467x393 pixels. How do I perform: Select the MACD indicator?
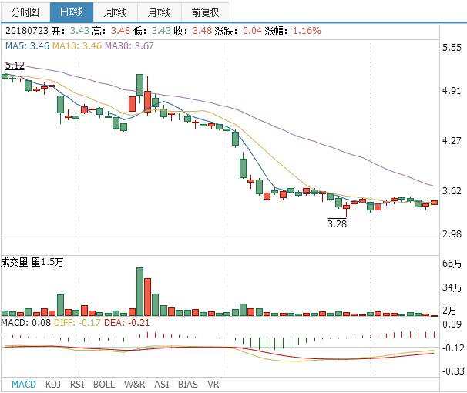point(23,384)
